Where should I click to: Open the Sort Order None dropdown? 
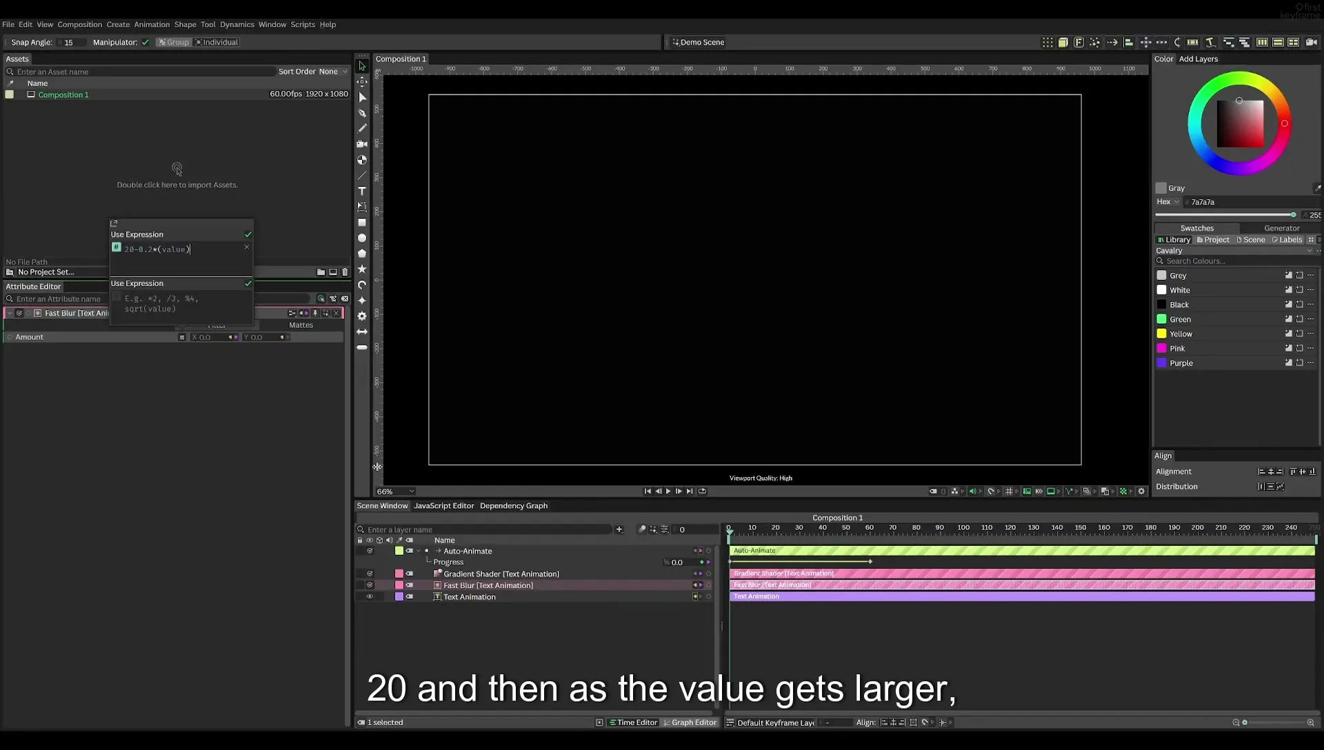313,72
